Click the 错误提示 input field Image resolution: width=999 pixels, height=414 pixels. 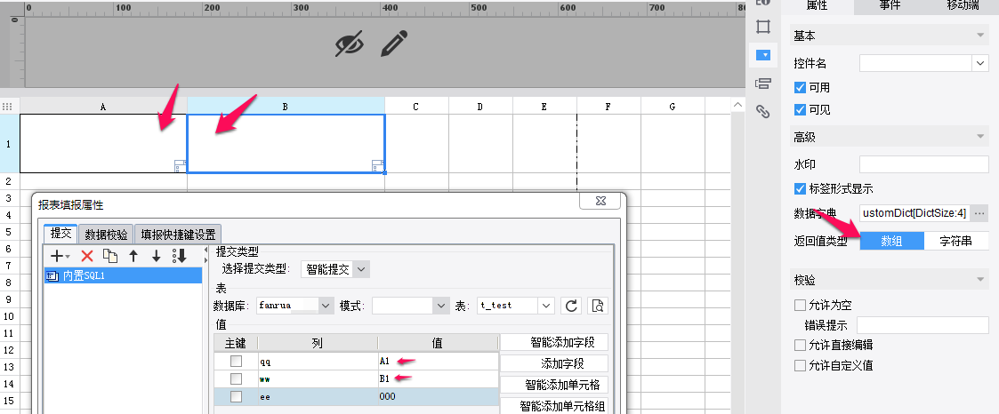pos(922,325)
